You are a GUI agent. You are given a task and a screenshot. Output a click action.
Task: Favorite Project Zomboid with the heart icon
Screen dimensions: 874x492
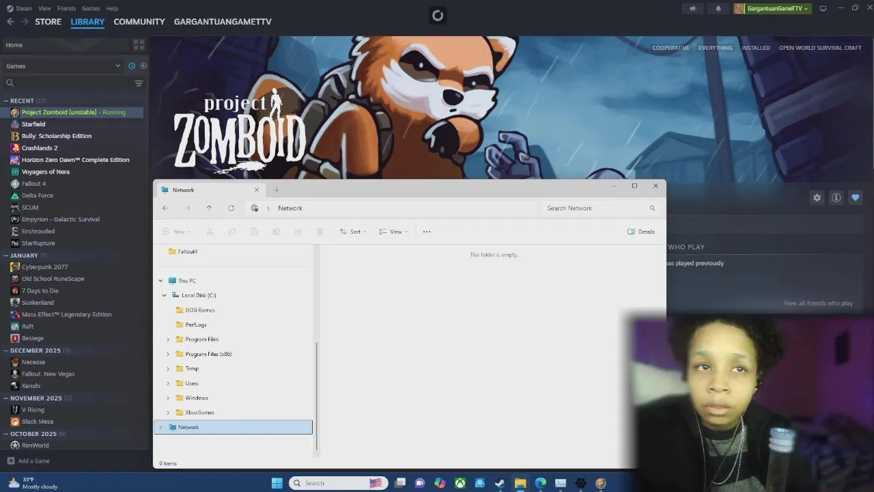tap(855, 197)
